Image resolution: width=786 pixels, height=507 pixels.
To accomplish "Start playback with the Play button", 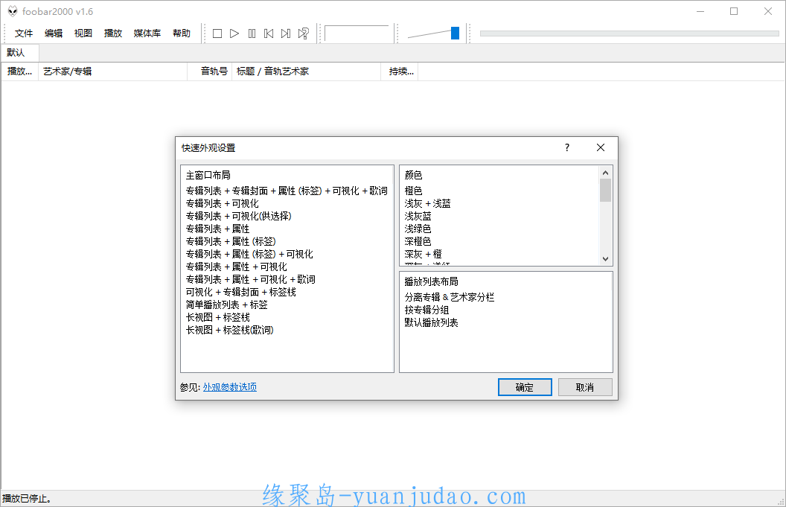I will pyautogui.click(x=234, y=34).
